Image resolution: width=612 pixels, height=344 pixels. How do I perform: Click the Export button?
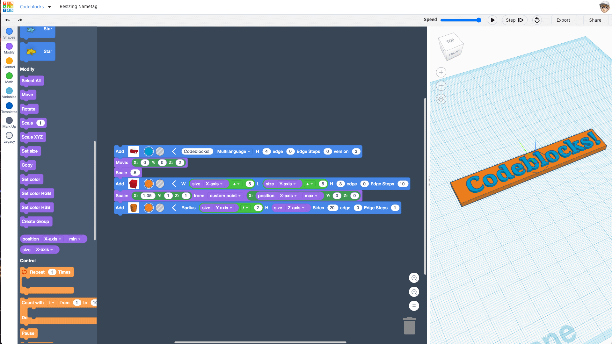[x=563, y=20]
